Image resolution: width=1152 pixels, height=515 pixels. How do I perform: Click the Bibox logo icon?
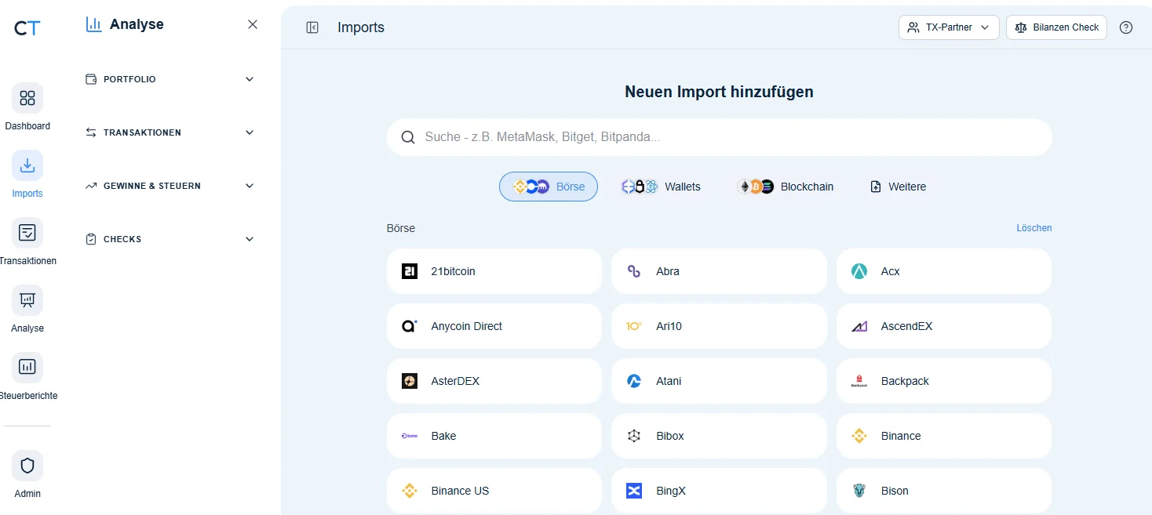coord(634,436)
